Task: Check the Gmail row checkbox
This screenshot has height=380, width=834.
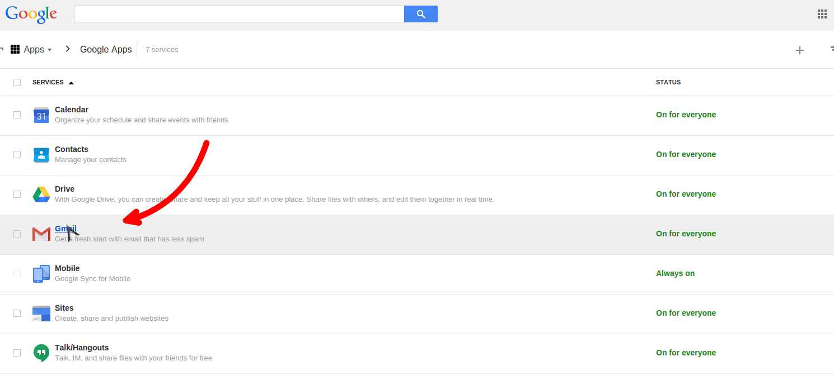Action: coord(17,234)
